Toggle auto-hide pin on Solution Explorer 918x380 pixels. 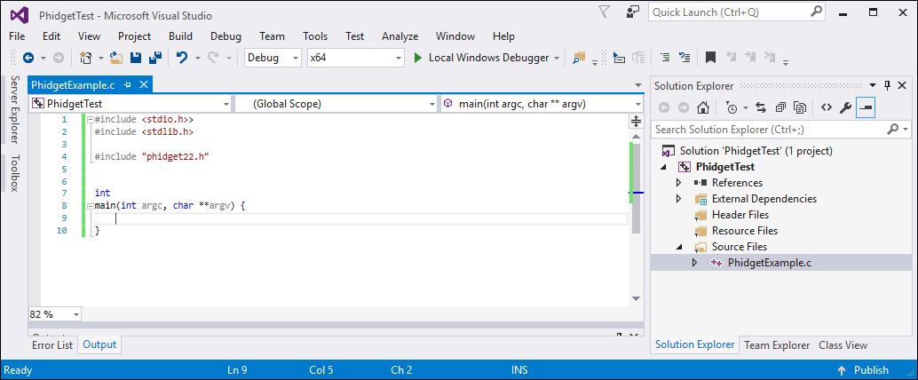[x=888, y=85]
